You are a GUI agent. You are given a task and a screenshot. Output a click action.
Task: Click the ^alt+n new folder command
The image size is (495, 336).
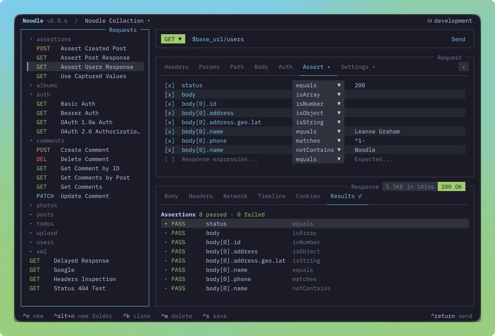pyautogui.click(x=83, y=316)
